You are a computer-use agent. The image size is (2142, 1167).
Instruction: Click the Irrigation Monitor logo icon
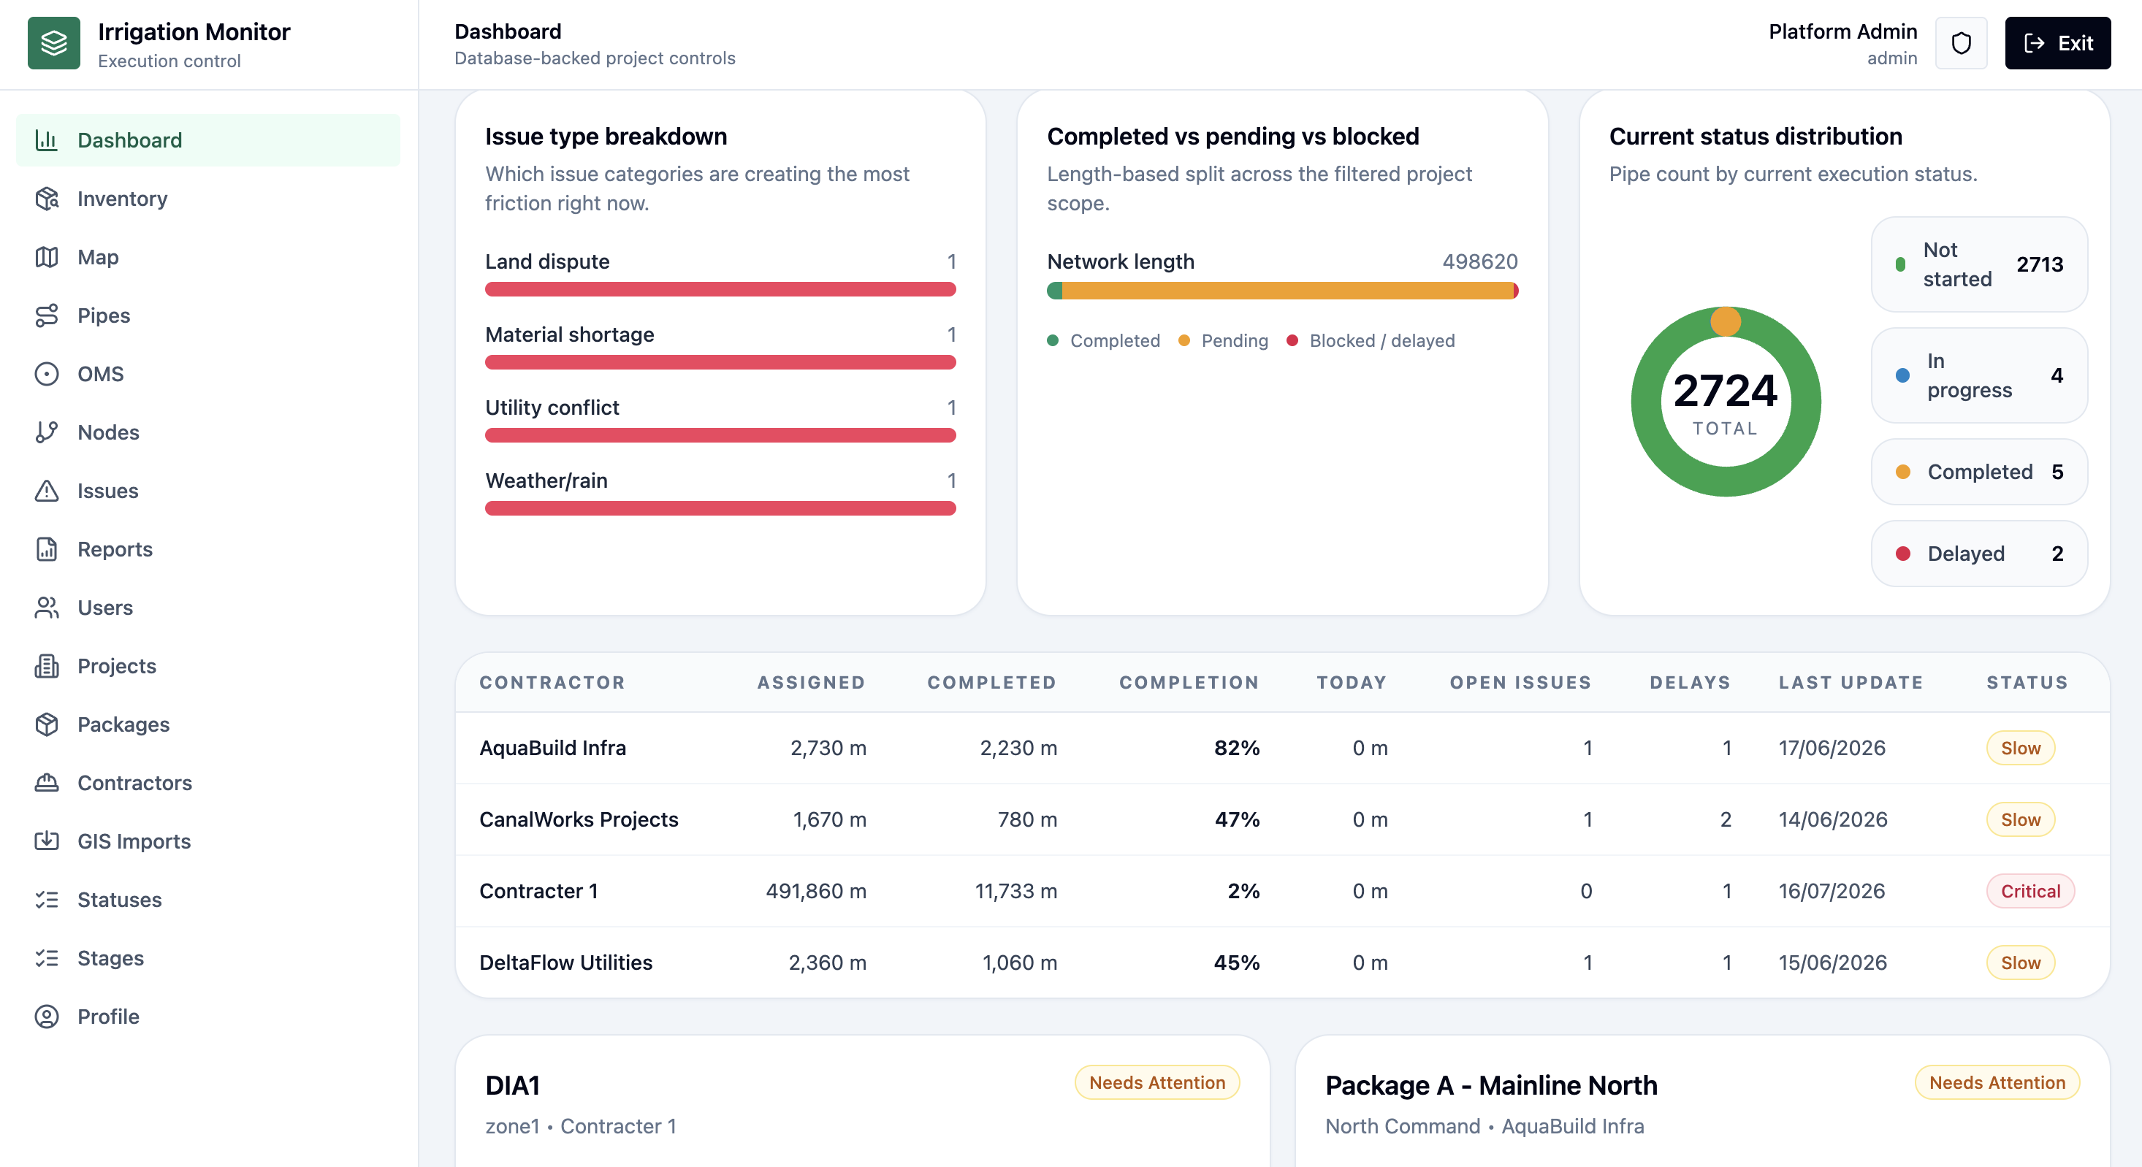point(54,43)
